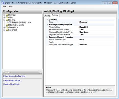119x99 pixels.
Task: Click Create a New Service link
Action: click(x=12, y=80)
